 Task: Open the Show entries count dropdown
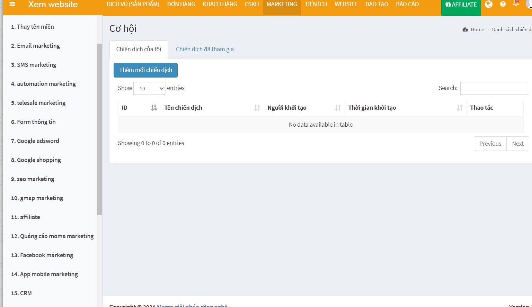pos(150,89)
